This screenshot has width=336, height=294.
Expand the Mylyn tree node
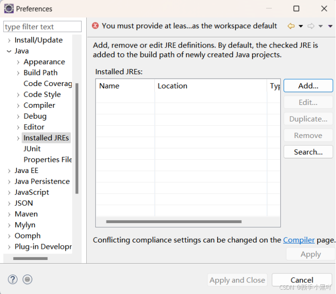[9, 225]
